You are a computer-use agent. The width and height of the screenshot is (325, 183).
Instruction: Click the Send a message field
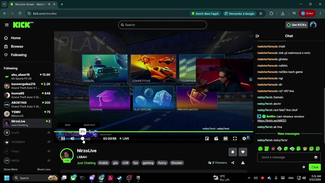(x=289, y=157)
